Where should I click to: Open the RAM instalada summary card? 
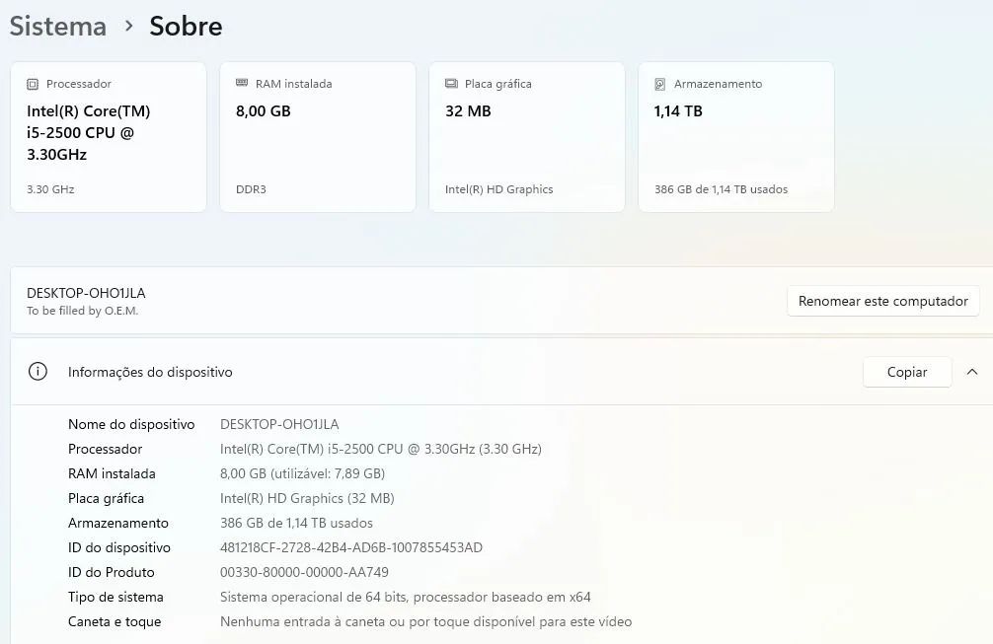click(318, 137)
